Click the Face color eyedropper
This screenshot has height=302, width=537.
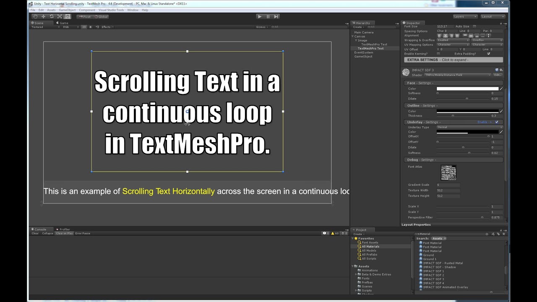501,89
